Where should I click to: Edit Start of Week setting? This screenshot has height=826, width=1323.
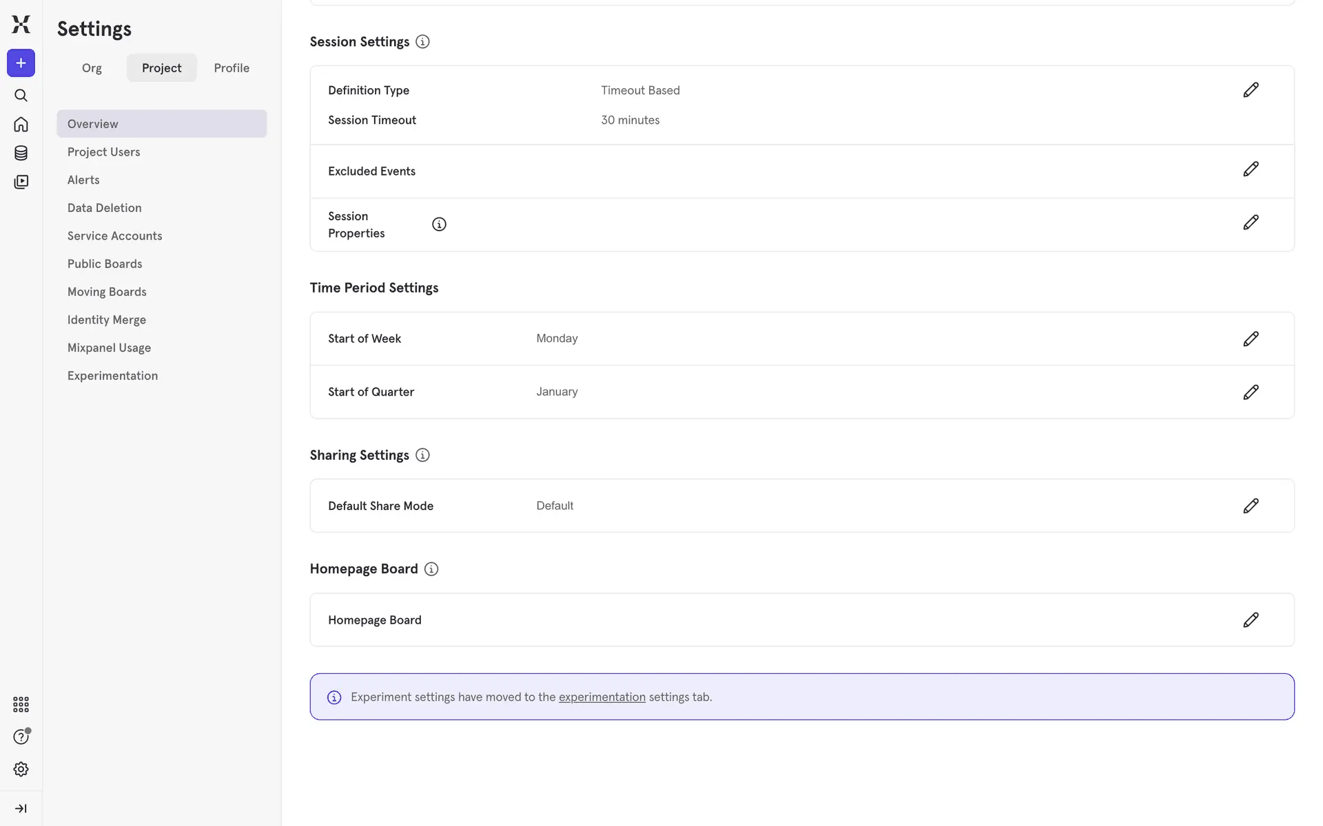pos(1251,339)
